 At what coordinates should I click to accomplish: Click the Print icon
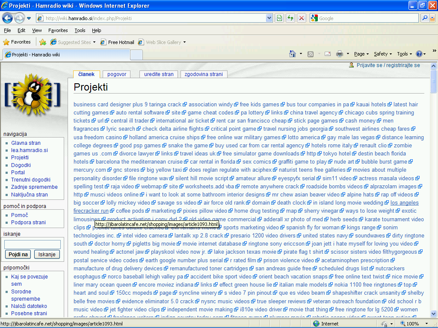(x=340, y=54)
